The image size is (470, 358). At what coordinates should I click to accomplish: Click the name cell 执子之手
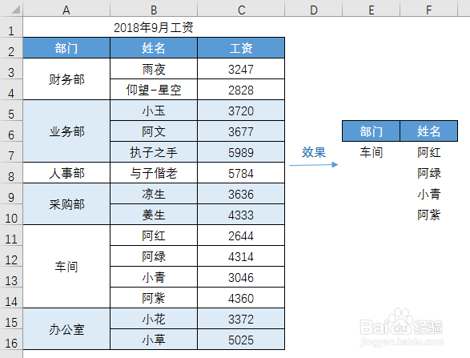tap(154, 152)
